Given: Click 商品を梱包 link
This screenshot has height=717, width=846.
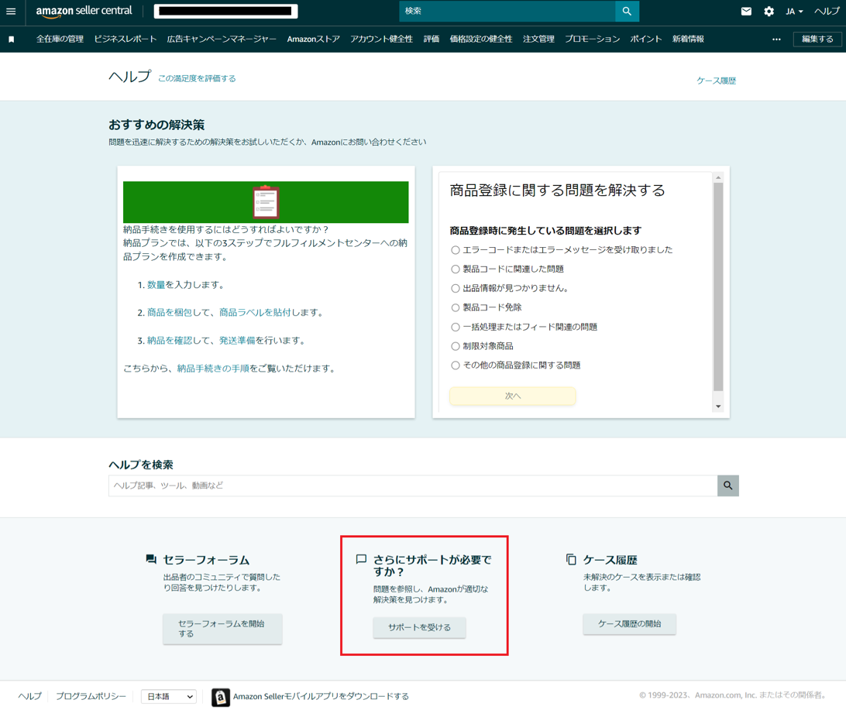Looking at the screenshot, I should click(x=170, y=313).
